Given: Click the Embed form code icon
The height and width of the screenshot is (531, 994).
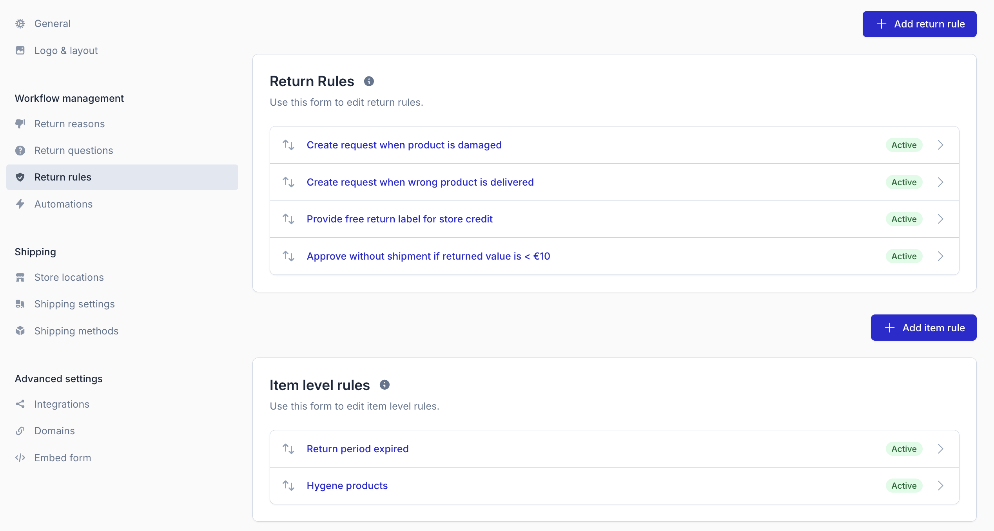Looking at the screenshot, I should tap(20, 458).
